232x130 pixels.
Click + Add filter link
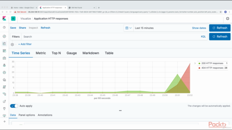click(x=25, y=44)
